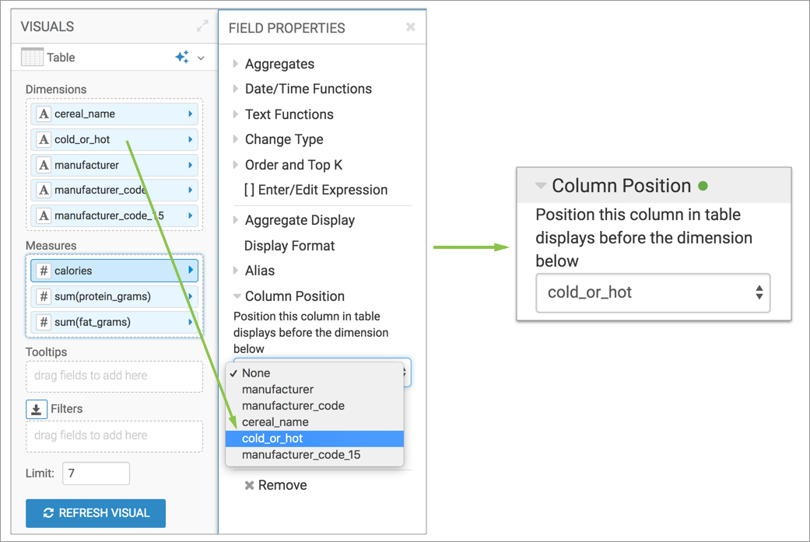Click the calories measure arrow icon
The image size is (810, 542).
point(191,271)
